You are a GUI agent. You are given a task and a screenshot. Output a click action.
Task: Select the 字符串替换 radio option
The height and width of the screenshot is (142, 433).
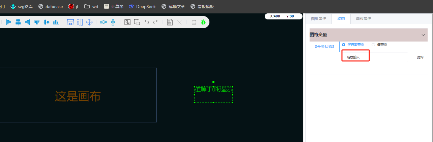353,45
